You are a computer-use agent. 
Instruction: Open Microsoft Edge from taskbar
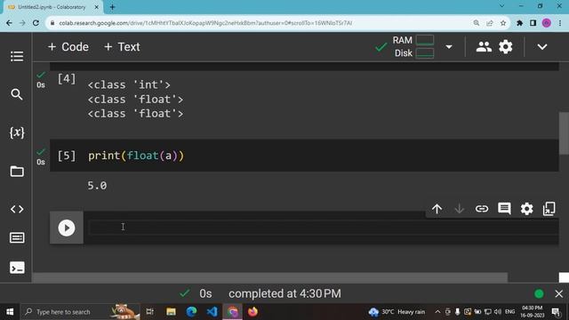click(192, 312)
